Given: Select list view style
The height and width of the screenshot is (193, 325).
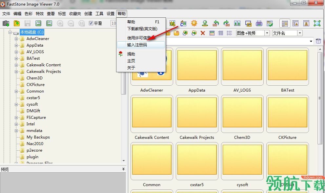Looking at the screenshot, I should pos(229,33).
